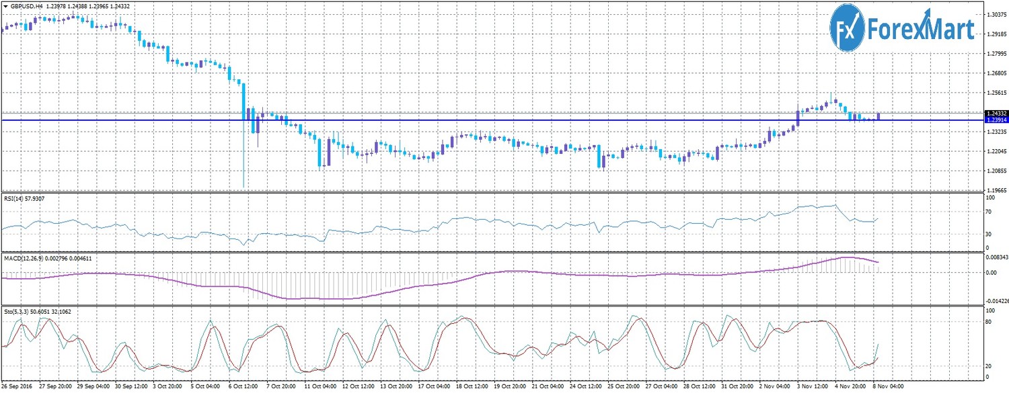Click the black 1.24332 current price tag
This screenshot has width=1009, height=393.
pyautogui.click(x=996, y=114)
